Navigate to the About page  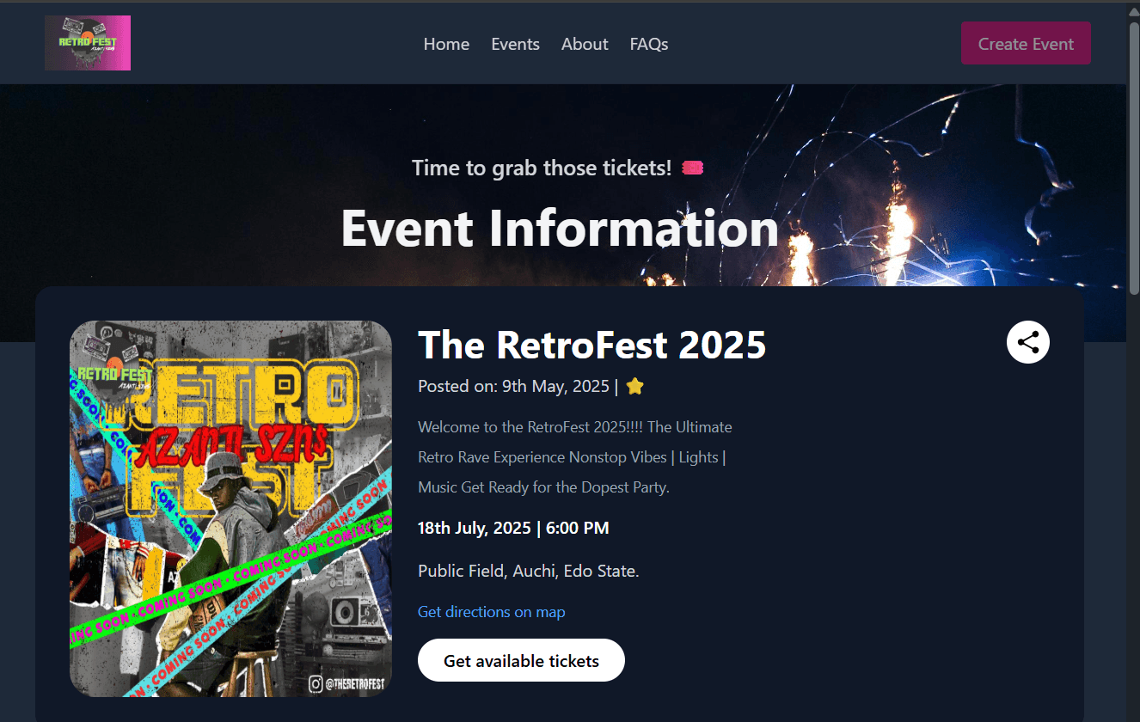[x=585, y=44]
